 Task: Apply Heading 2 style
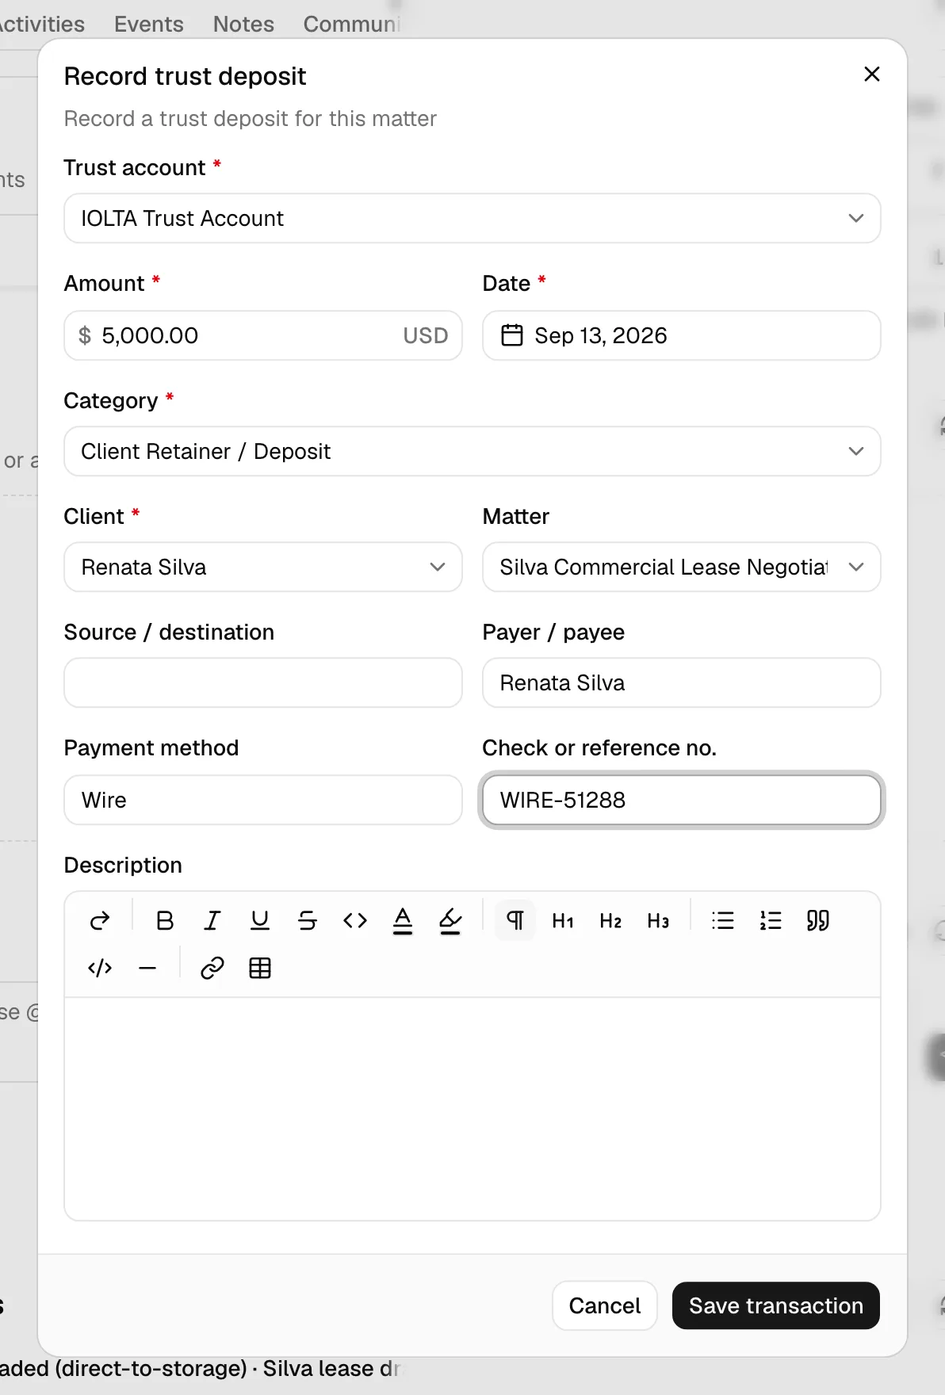pyautogui.click(x=610, y=920)
